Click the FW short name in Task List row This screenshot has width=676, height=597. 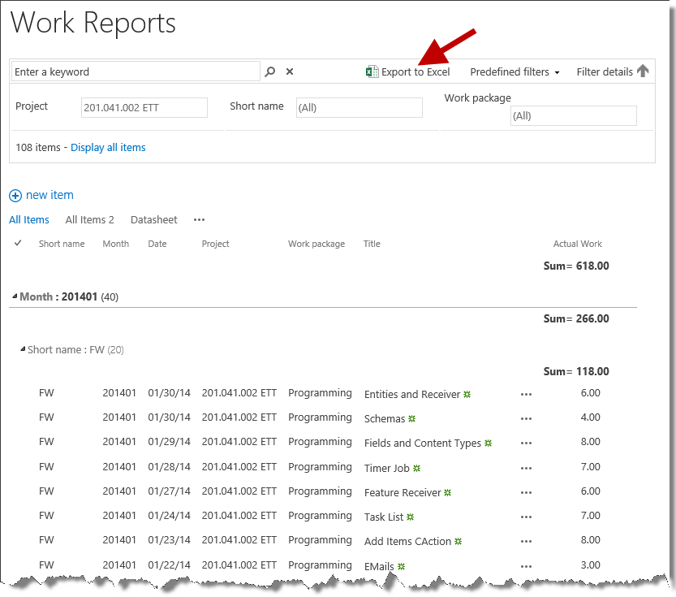pos(46,516)
